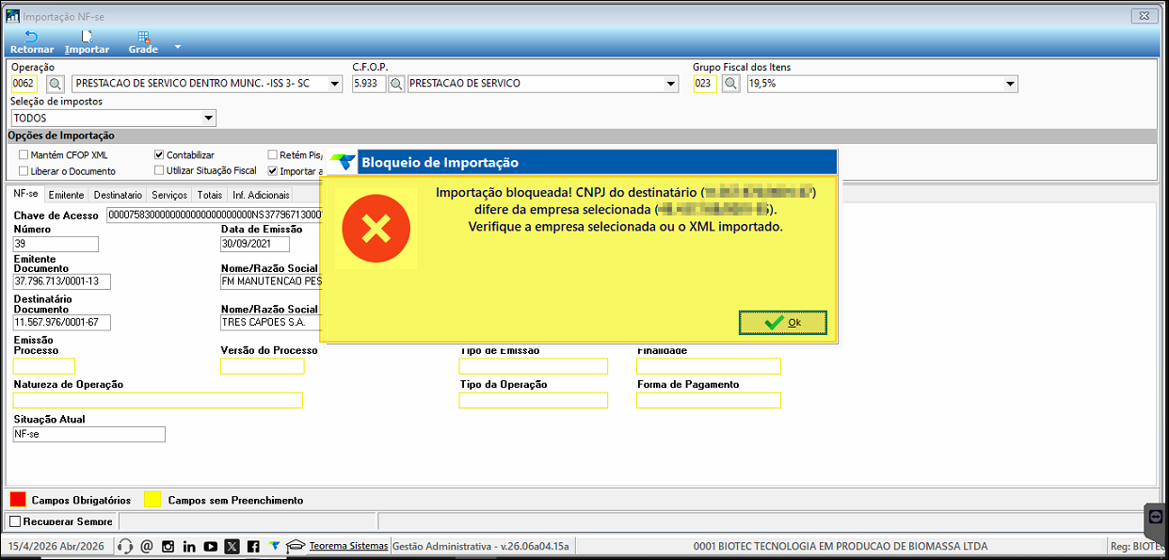Viewport: 1169px width, 560px height.
Task: Switch to the Emitente tab
Action: [x=66, y=195]
